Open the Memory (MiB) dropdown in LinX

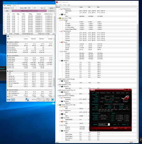tap(32, 8)
